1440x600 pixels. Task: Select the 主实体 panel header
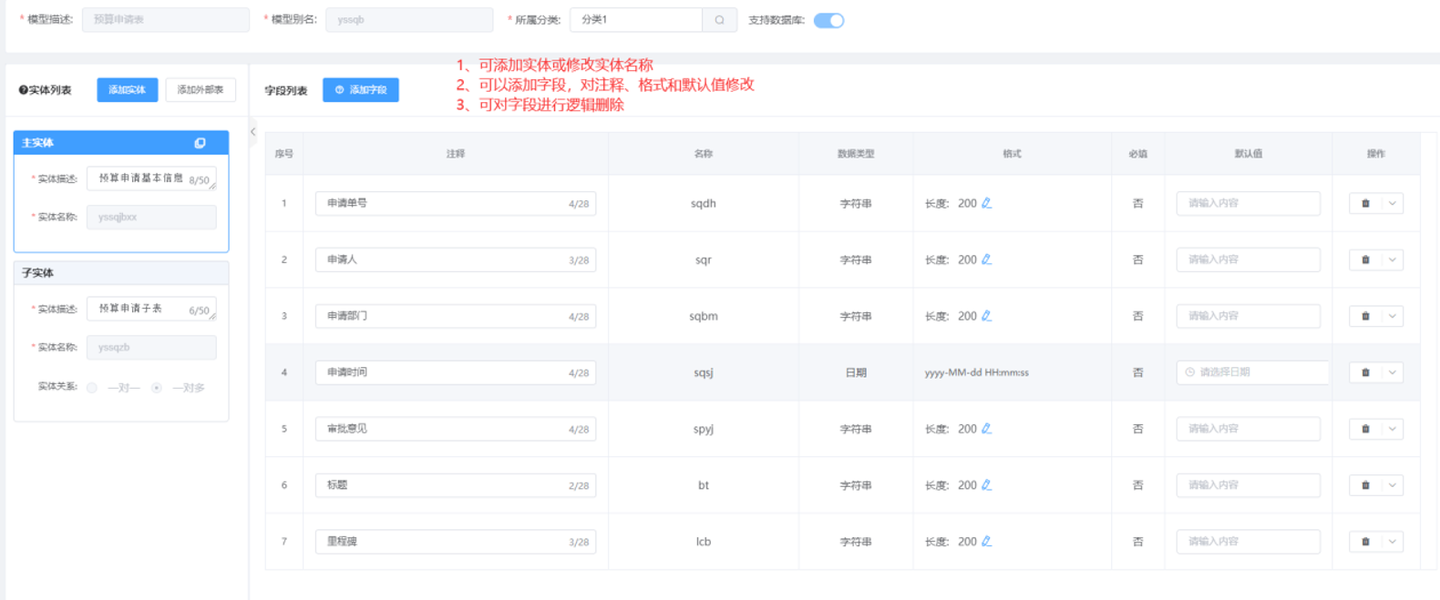pos(121,143)
